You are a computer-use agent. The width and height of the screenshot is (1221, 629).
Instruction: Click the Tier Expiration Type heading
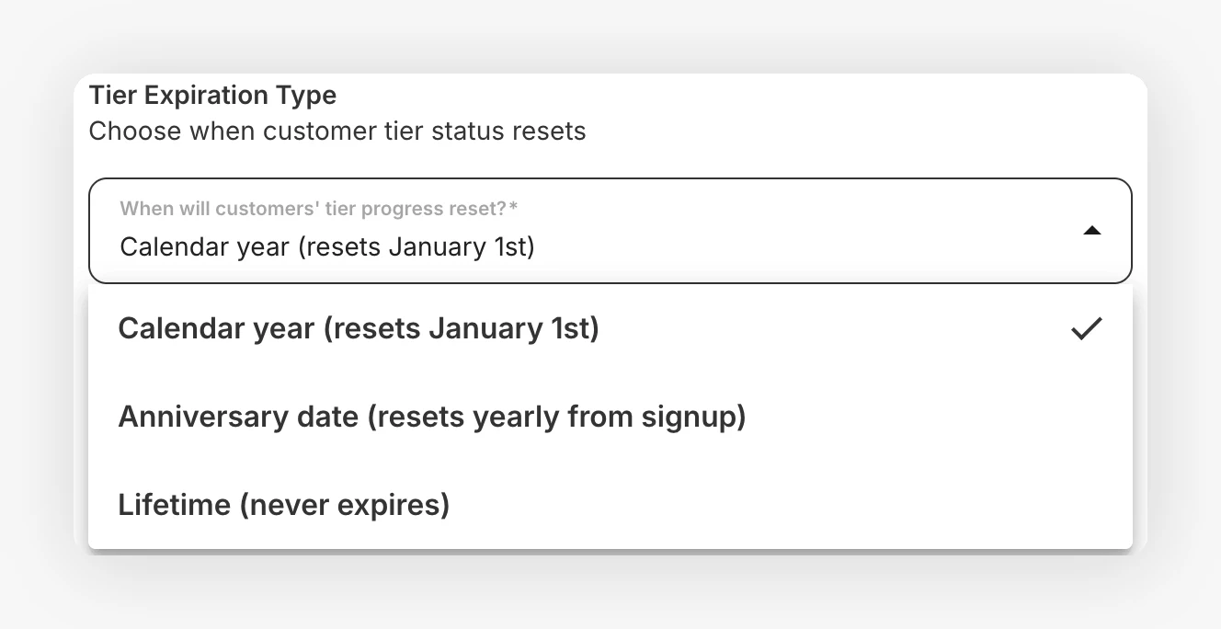[212, 95]
